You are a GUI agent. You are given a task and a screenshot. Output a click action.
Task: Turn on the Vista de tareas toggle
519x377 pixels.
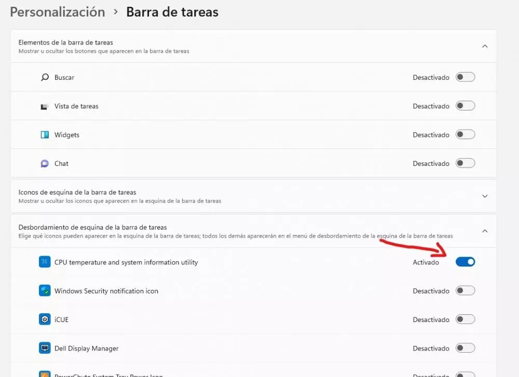coord(465,106)
